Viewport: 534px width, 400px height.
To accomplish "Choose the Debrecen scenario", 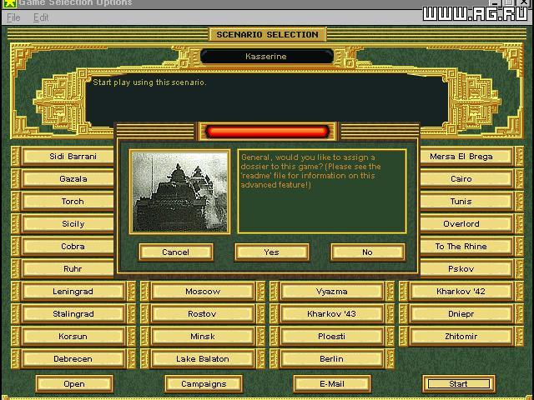I will click(73, 359).
